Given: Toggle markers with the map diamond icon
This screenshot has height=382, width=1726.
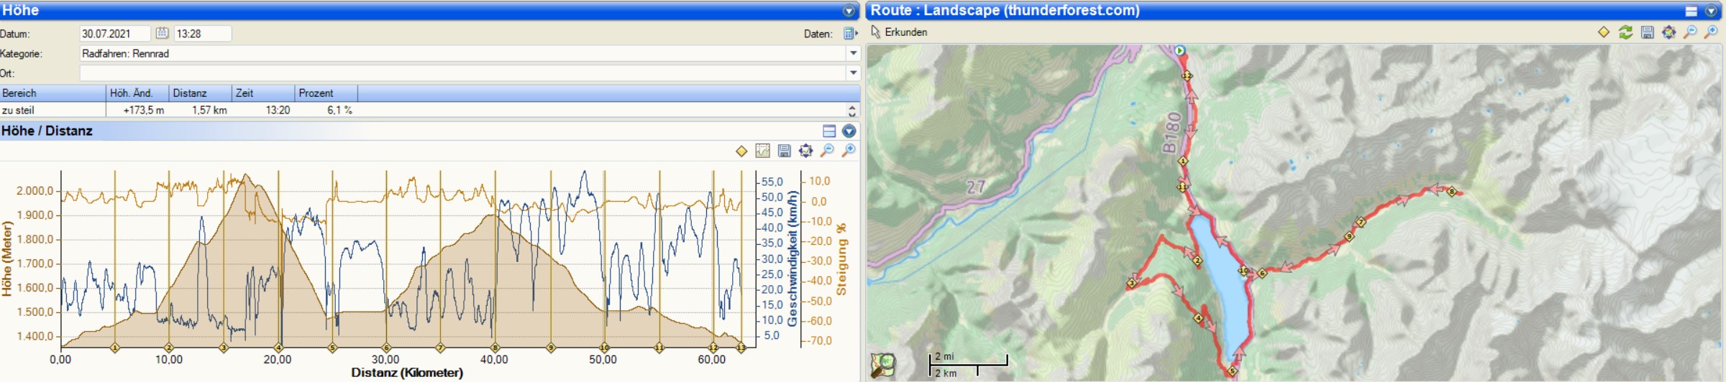Looking at the screenshot, I should tap(1604, 32).
